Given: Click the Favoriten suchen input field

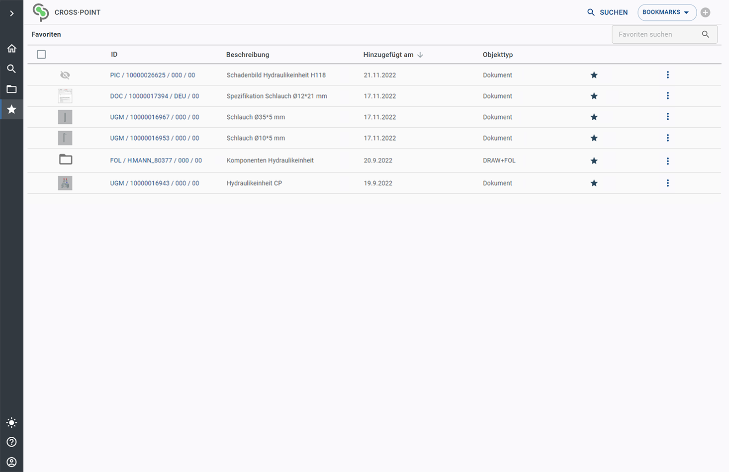Looking at the screenshot, I should 656,34.
